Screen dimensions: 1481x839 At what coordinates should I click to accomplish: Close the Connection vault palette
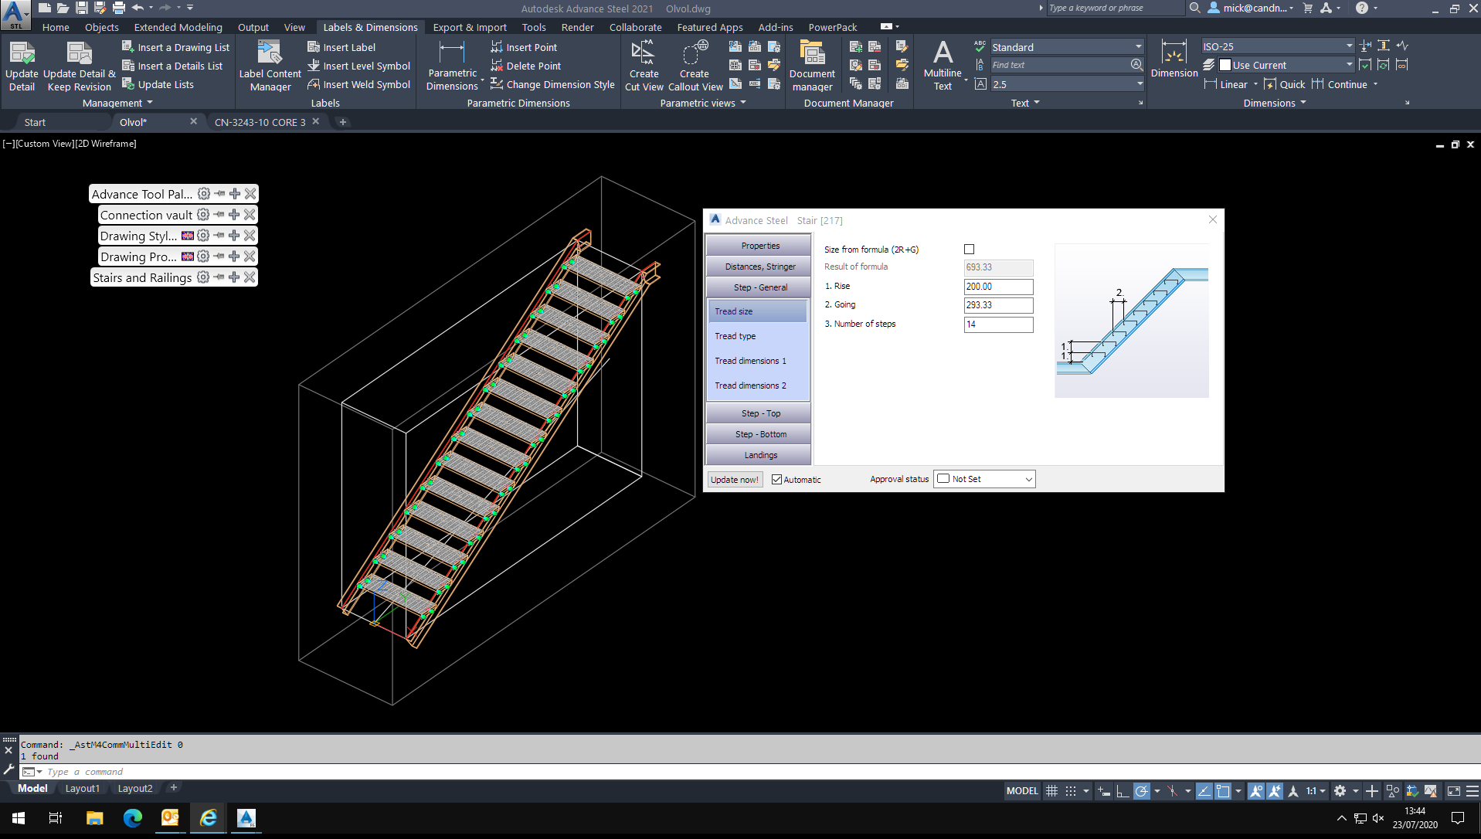[x=250, y=215]
